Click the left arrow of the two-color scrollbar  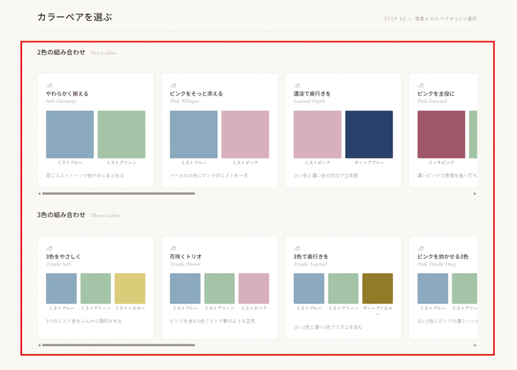click(39, 194)
